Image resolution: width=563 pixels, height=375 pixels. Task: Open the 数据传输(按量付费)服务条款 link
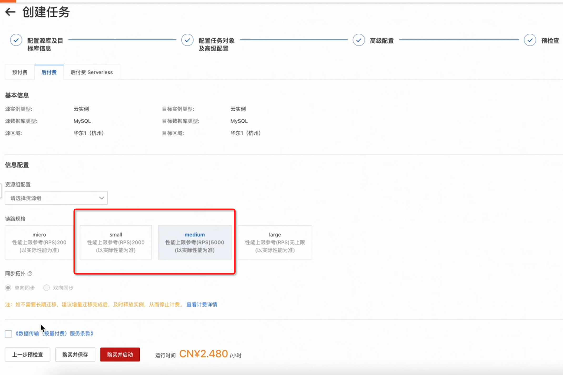[54, 333]
